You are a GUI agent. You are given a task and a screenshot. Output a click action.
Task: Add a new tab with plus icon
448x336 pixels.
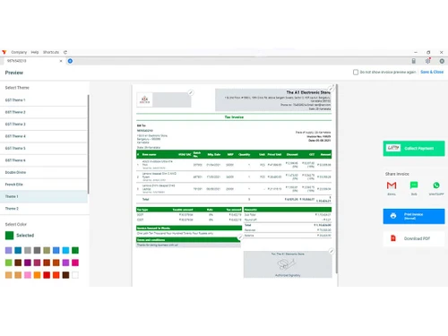point(70,61)
